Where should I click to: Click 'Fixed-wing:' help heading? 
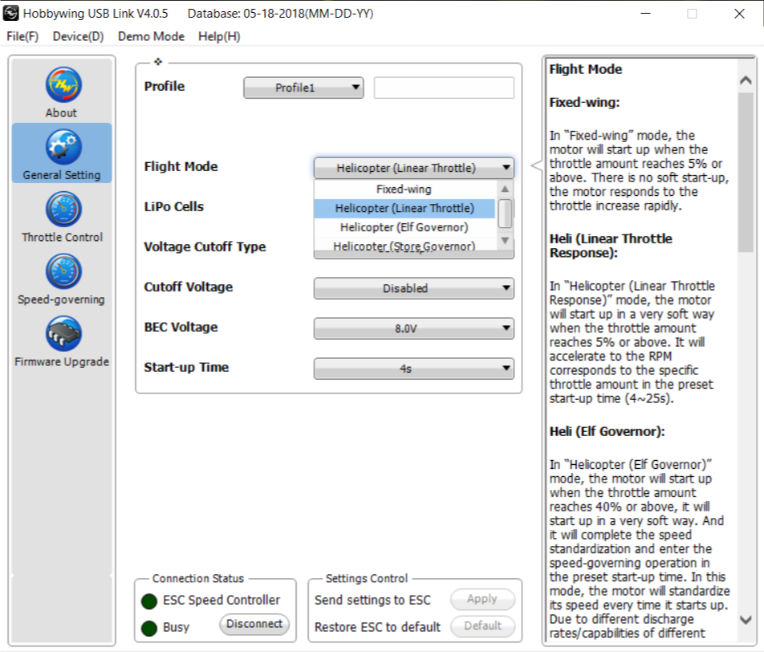click(585, 103)
